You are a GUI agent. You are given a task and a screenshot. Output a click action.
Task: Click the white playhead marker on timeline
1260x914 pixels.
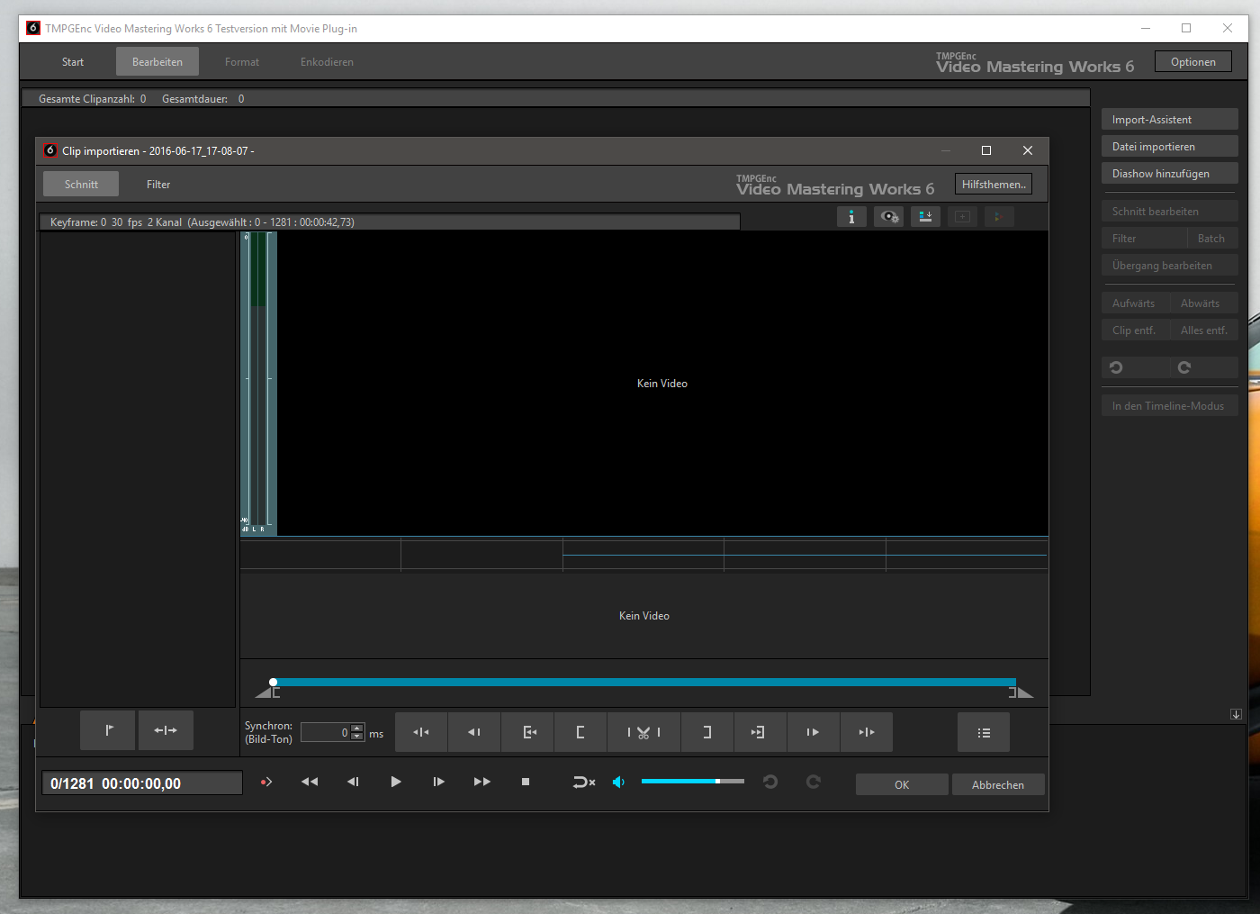tap(274, 683)
